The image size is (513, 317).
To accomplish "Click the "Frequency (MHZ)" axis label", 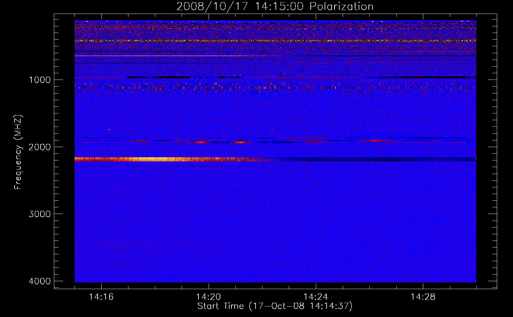I will click(18, 152).
